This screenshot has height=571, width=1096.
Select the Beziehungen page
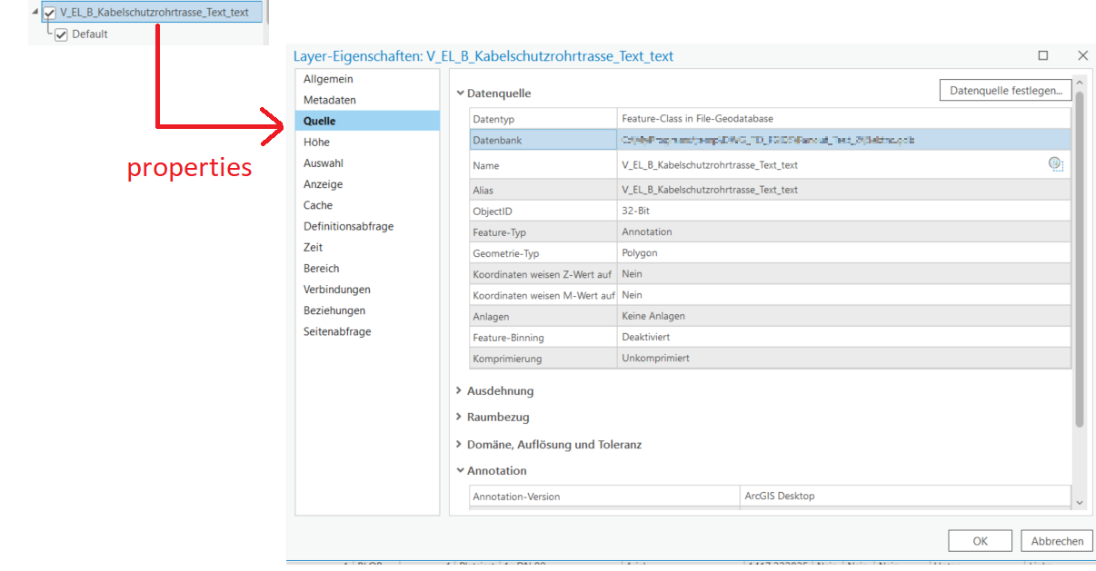pyautogui.click(x=331, y=310)
